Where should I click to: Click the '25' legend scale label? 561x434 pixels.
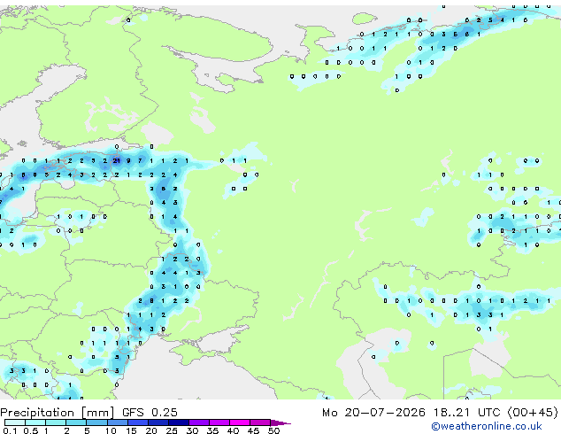click(x=172, y=430)
